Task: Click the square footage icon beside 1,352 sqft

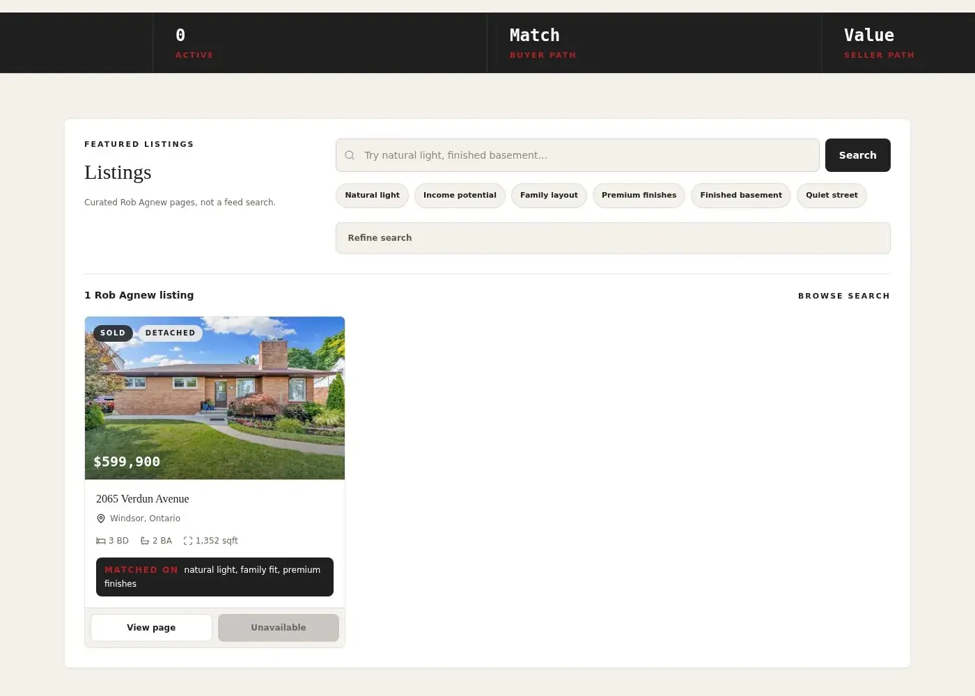Action: pos(188,541)
